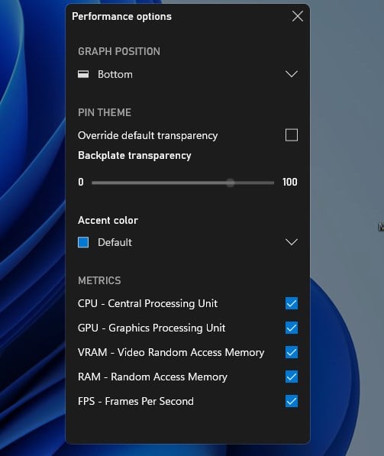Enable Override default transparency checkbox
This screenshot has width=384, height=456.
pos(292,135)
